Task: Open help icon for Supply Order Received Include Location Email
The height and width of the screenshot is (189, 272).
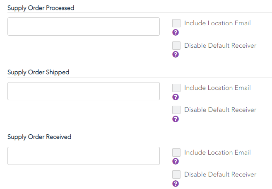Action: click(176, 161)
